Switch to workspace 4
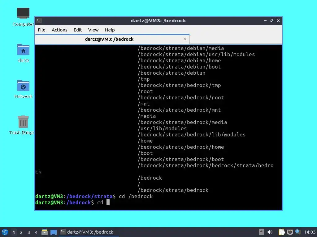 pos(36,232)
